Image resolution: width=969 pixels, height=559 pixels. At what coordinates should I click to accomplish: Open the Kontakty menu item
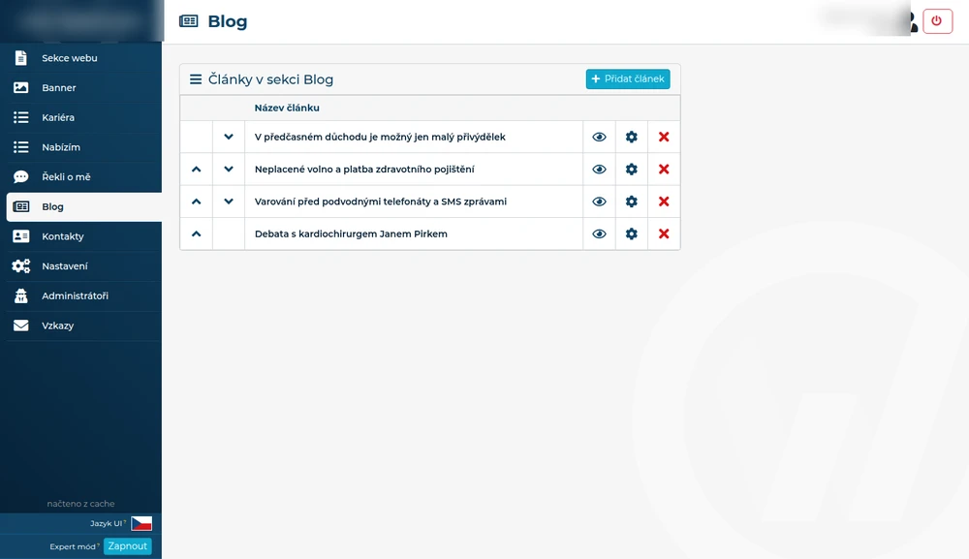(x=84, y=236)
